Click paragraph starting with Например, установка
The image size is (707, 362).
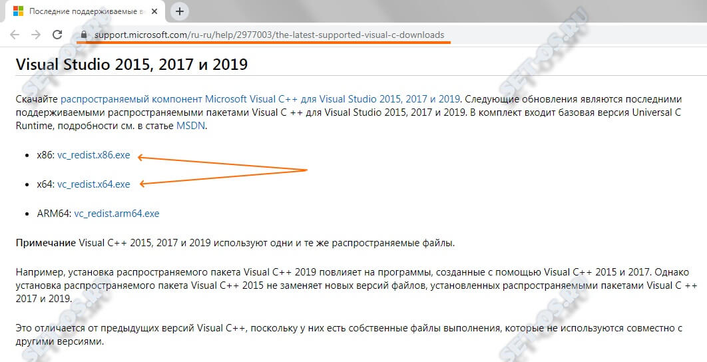point(356,285)
